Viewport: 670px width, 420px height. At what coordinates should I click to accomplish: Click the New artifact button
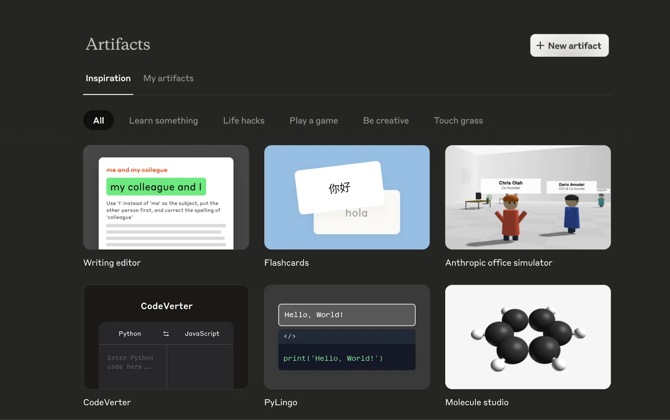coord(569,46)
